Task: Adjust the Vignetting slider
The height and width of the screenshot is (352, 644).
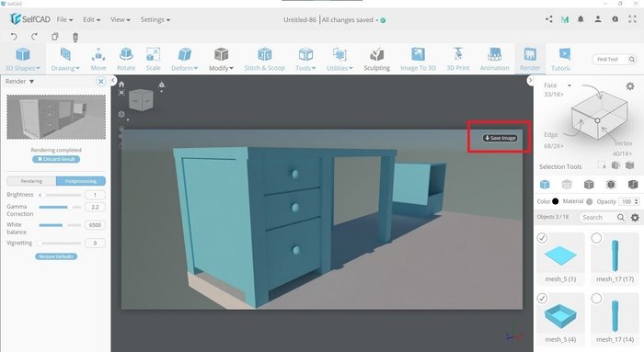Action: pyautogui.click(x=60, y=243)
